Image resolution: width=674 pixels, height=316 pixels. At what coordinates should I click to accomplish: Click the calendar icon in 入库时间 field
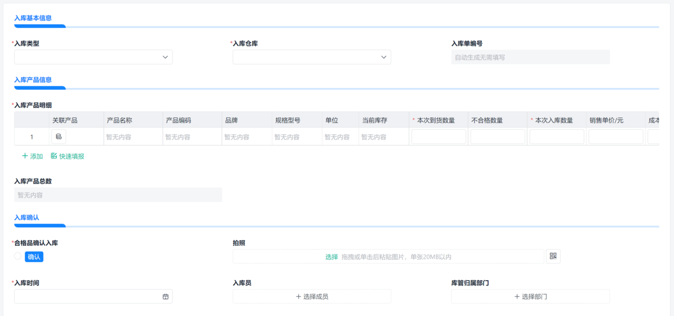click(166, 296)
